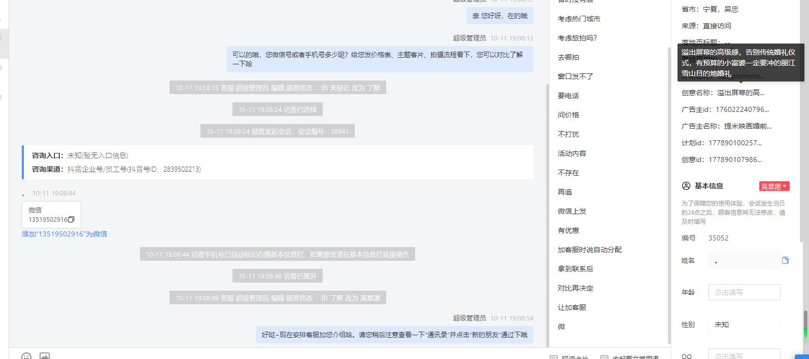Copy the WeChat number 13519502916 icon
Image resolution: width=809 pixels, height=359 pixels.
point(71,219)
